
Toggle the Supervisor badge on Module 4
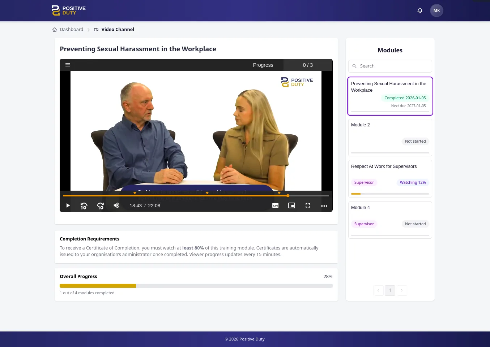tap(364, 224)
